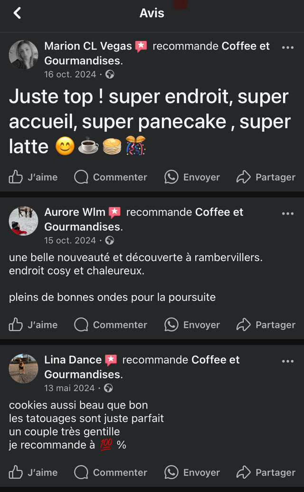This screenshot has width=304, height=492.
Task: Open options menu on Marion CL Vegas's review
Action: coord(287,47)
